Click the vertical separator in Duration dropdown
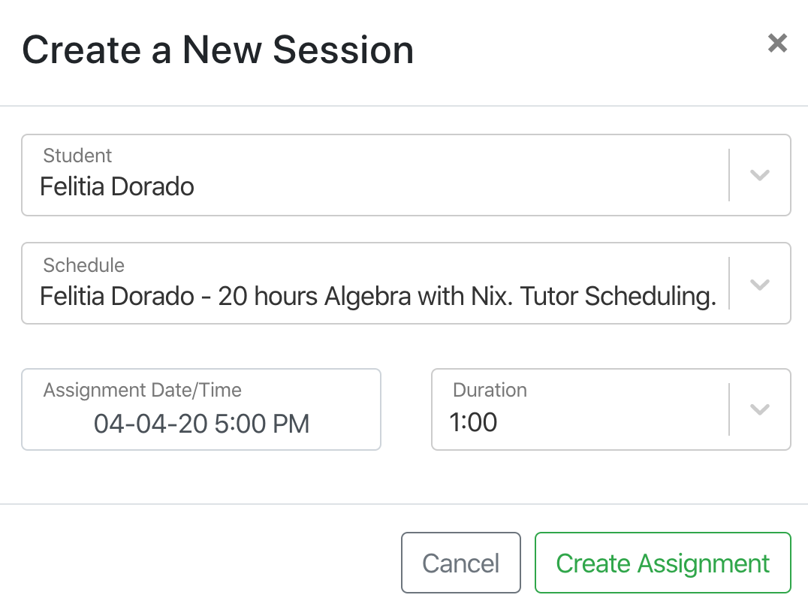 point(729,409)
